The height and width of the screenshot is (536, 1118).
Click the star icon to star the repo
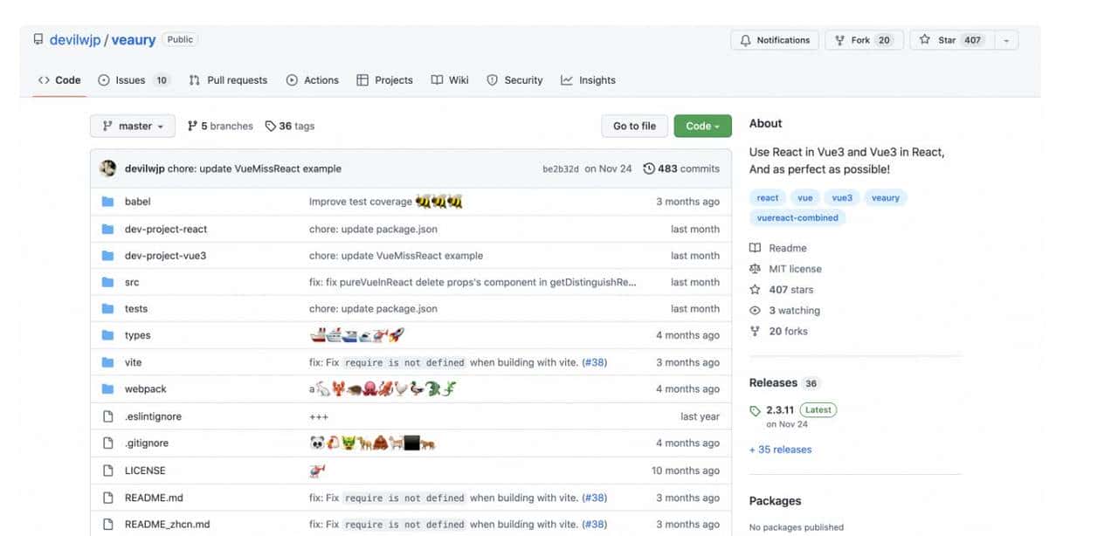pyautogui.click(x=923, y=39)
